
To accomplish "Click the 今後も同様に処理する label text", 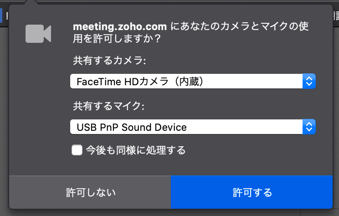I will (x=136, y=150).
